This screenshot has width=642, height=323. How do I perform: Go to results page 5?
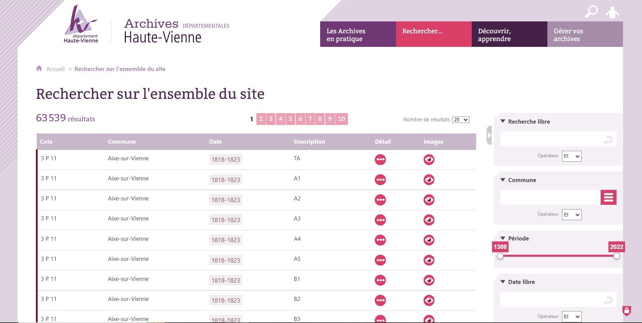(x=290, y=119)
